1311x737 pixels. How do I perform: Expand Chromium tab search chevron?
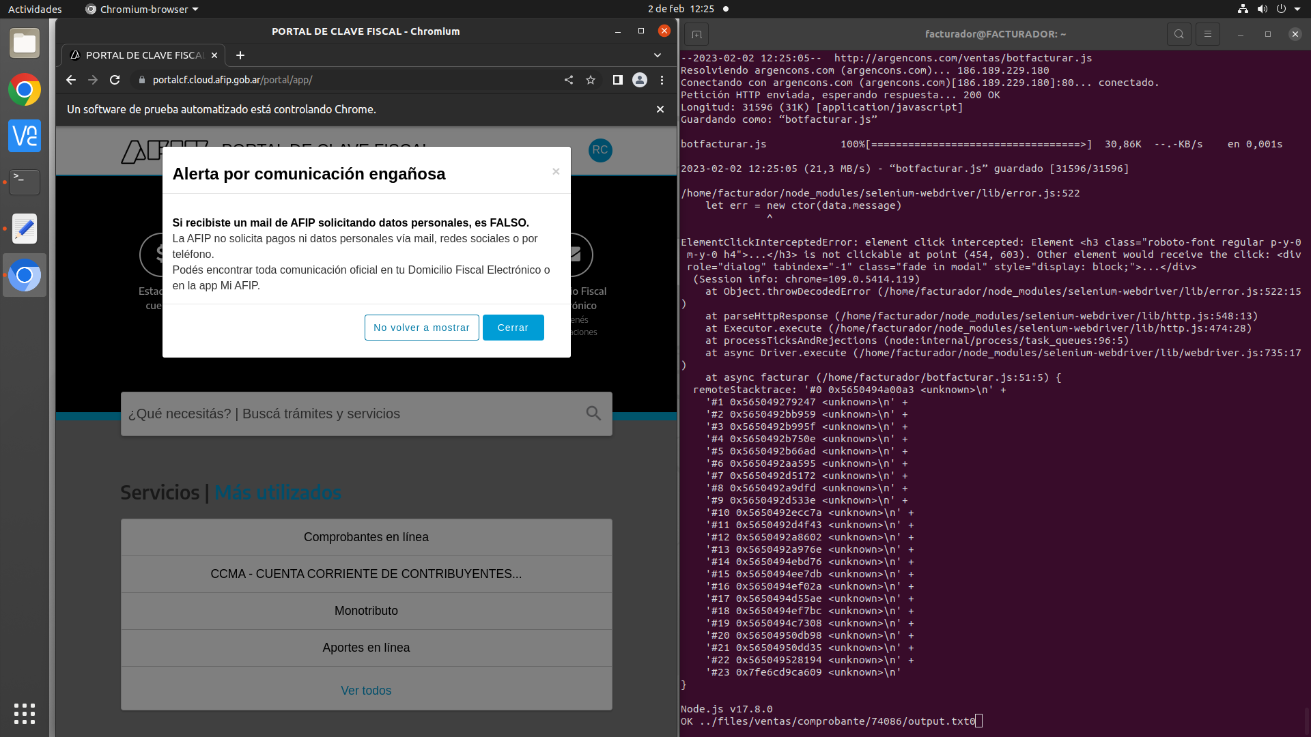click(x=658, y=55)
